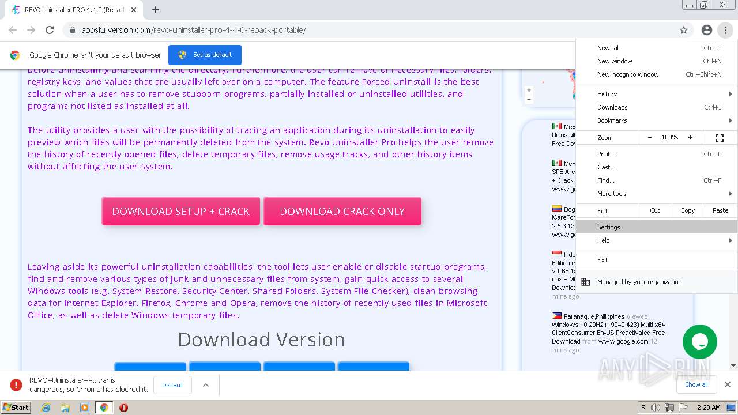Open a new browser tab with plus
738x415 pixels.
156,10
